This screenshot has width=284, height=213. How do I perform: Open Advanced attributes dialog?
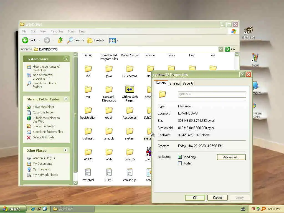[x=231, y=157]
